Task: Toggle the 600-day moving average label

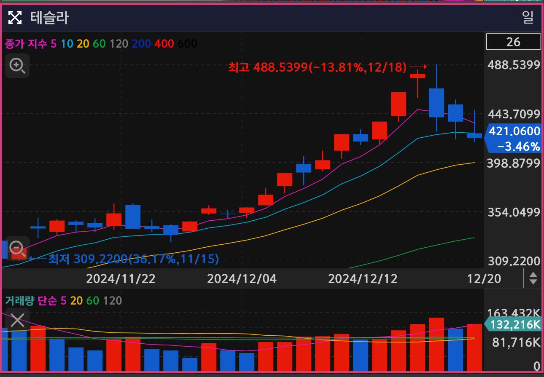Action: (187, 43)
